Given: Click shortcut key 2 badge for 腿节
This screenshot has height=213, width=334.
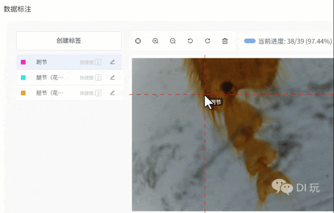Looking at the screenshot, I should pyautogui.click(x=98, y=78).
